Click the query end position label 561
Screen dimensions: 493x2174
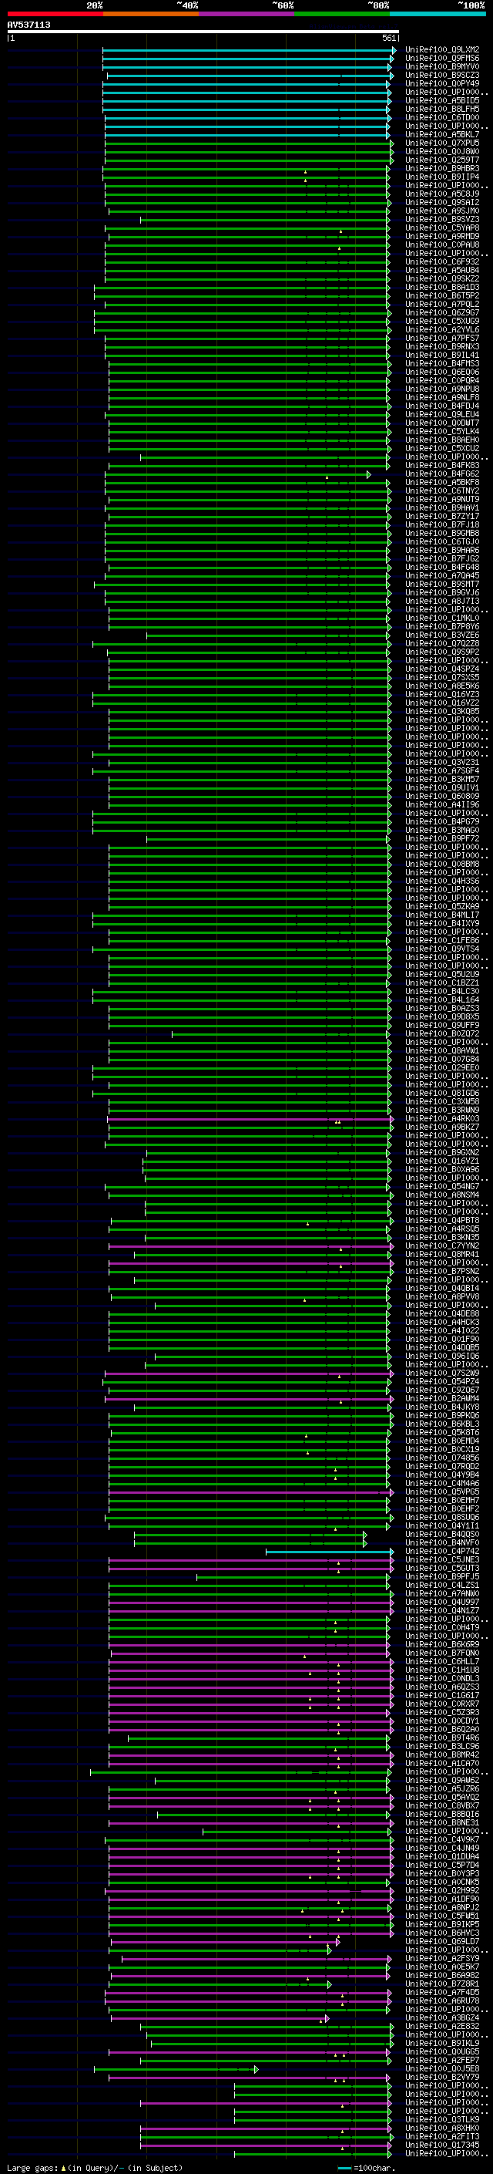(x=388, y=38)
